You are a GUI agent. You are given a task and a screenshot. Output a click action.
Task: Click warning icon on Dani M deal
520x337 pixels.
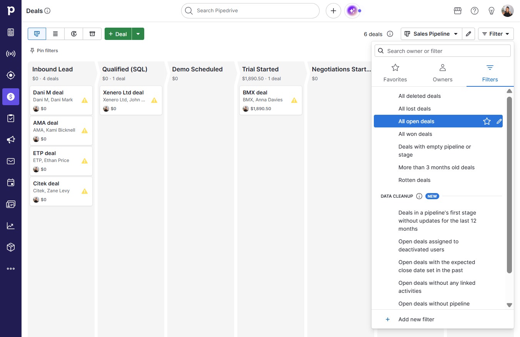coord(85,100)
